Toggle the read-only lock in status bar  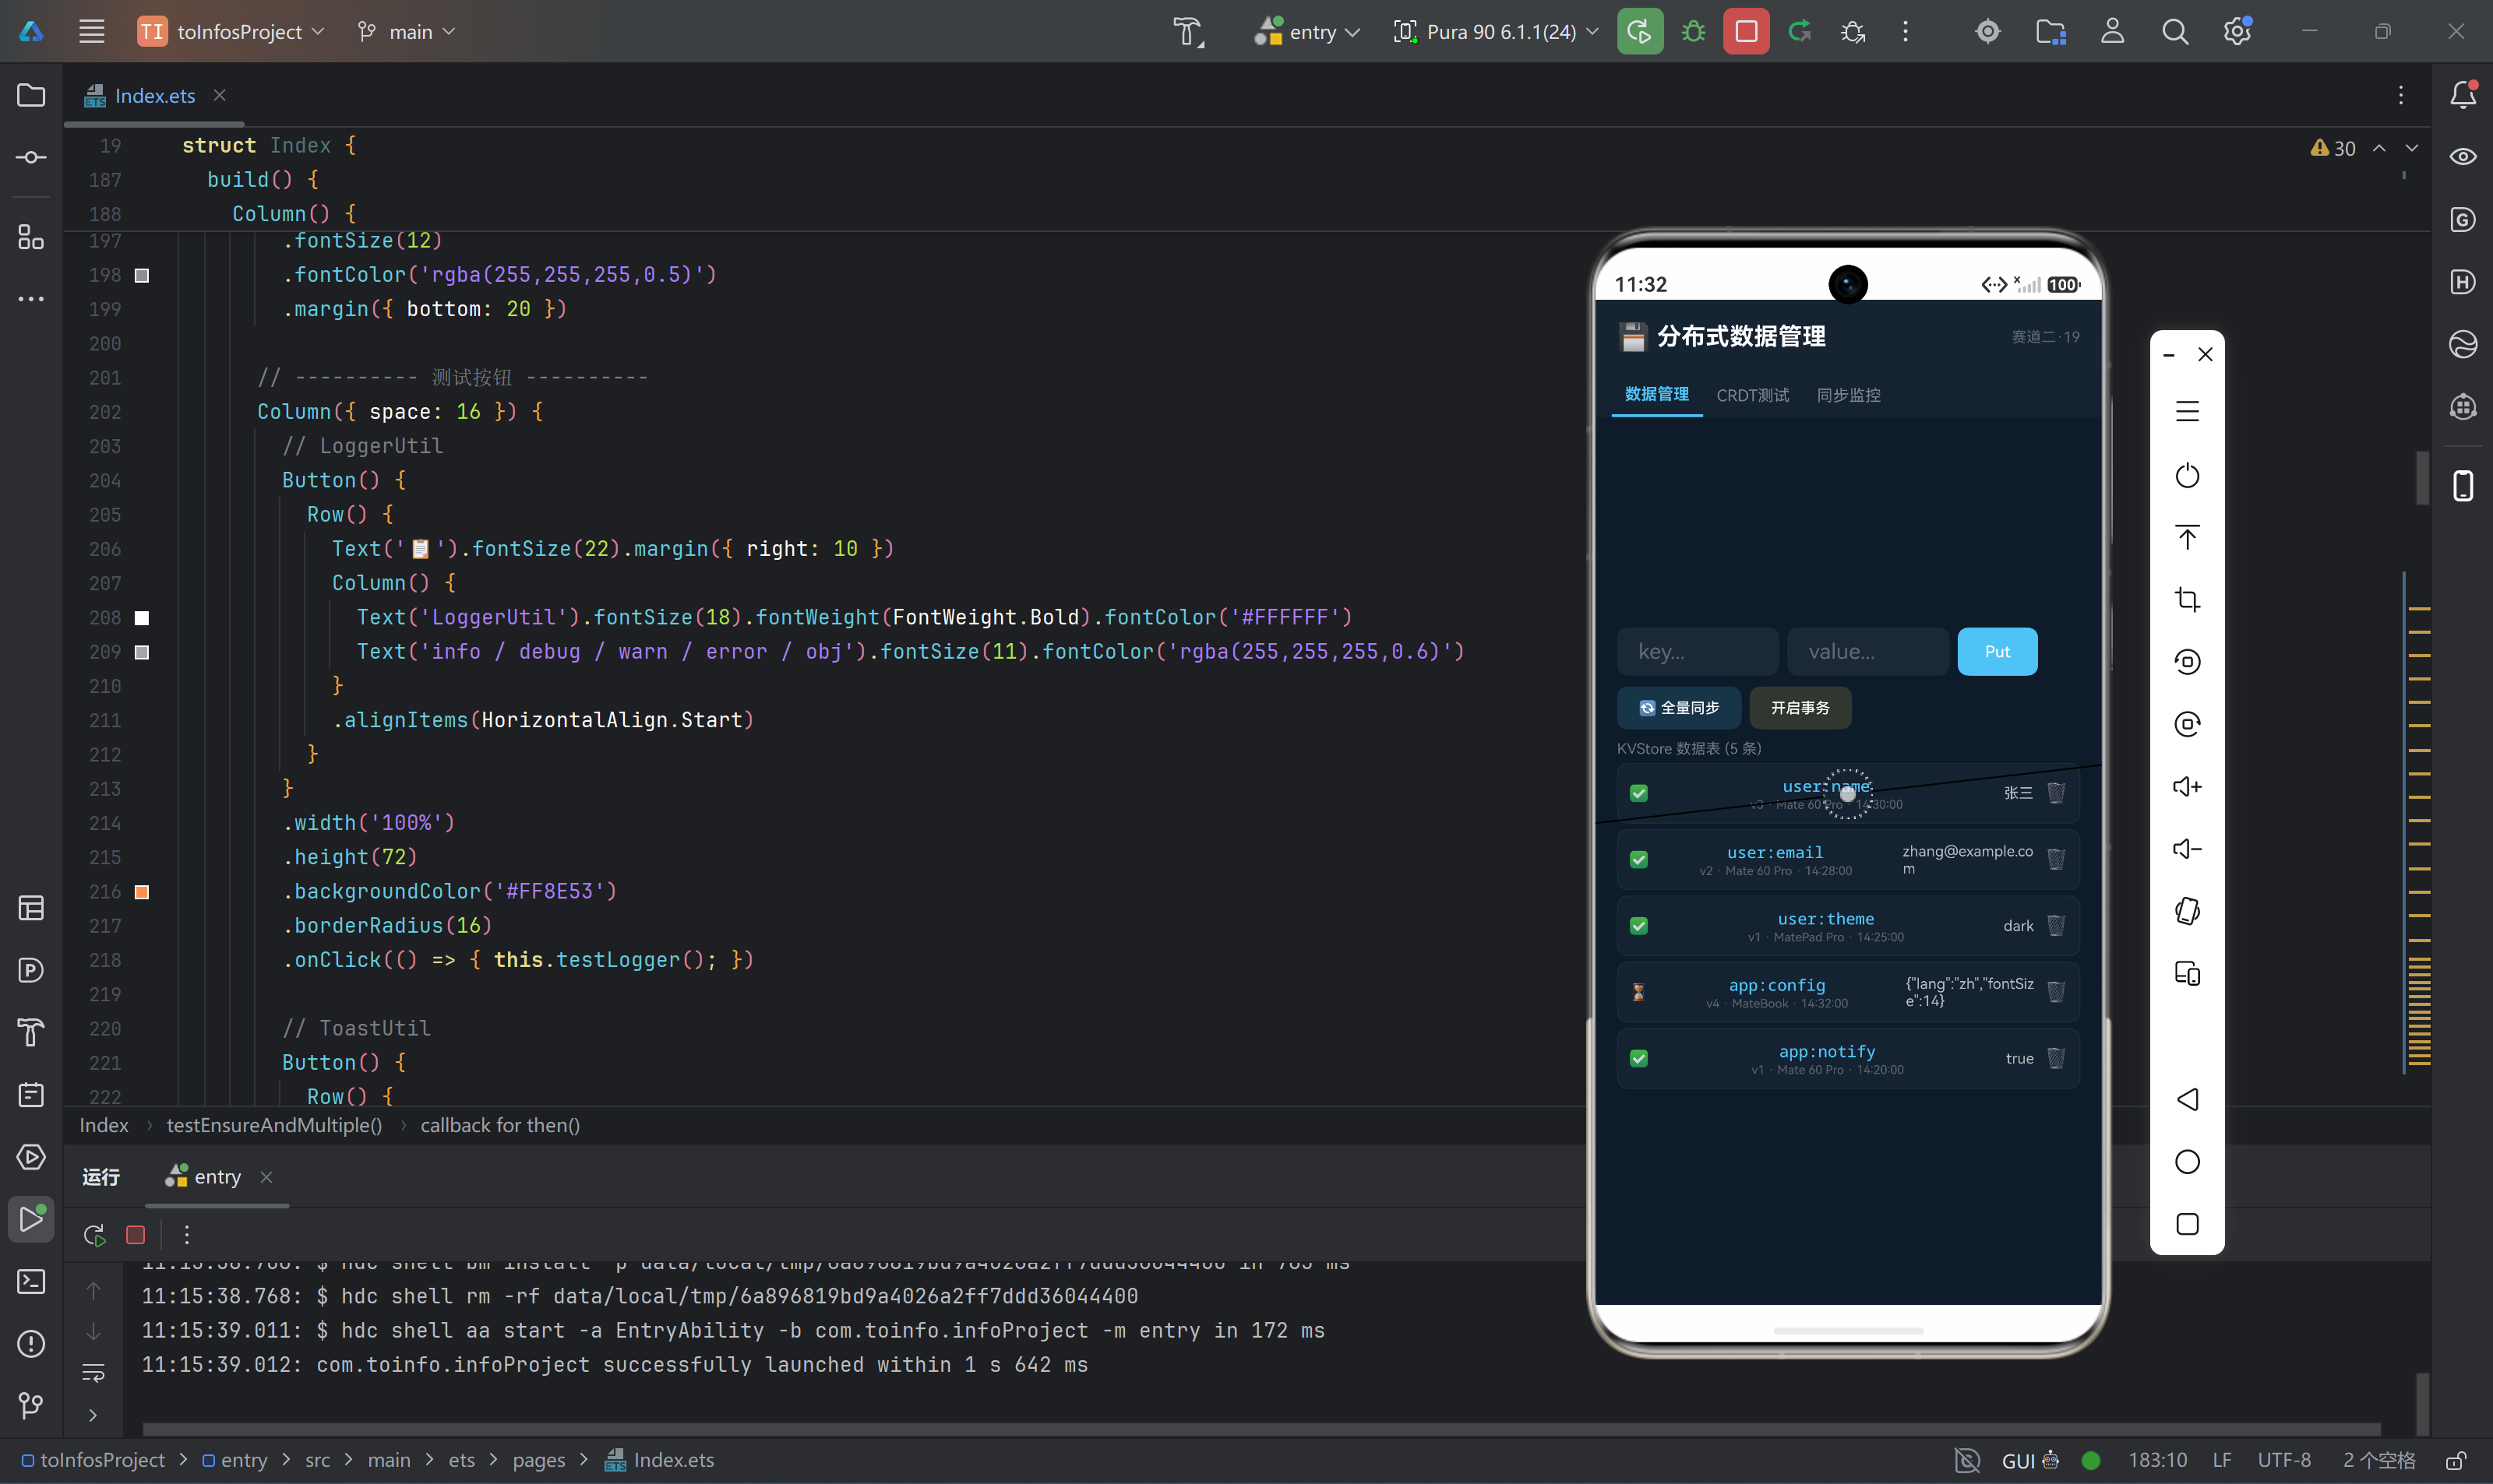[x=2456, y=1460]
